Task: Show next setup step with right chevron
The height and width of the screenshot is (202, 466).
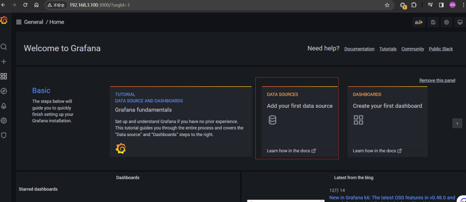Action: point(457,123)
